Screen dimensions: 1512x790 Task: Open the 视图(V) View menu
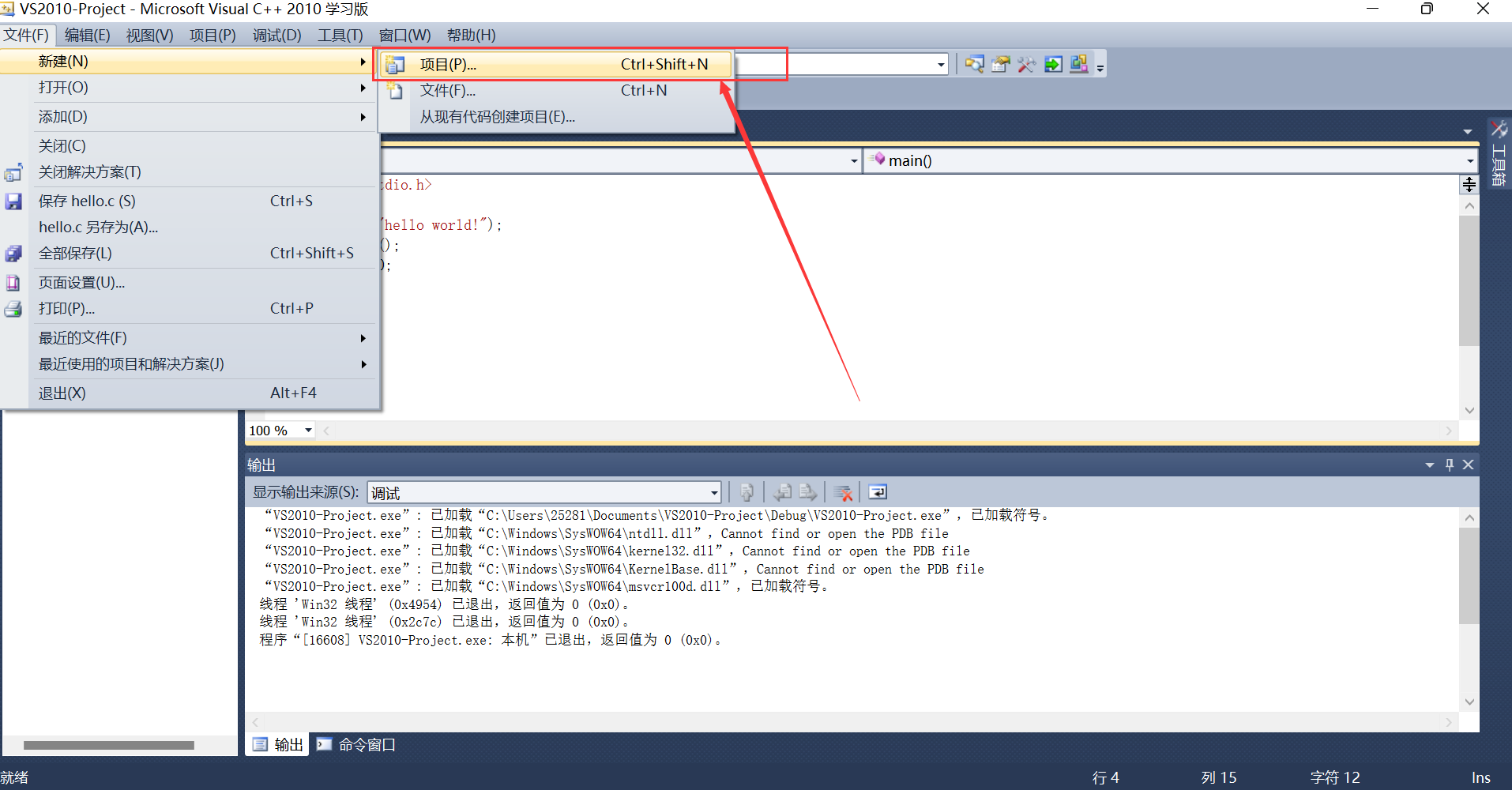pyautogui.click(x=149, y=35)
